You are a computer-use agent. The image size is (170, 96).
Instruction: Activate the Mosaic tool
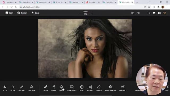(90, 88)
